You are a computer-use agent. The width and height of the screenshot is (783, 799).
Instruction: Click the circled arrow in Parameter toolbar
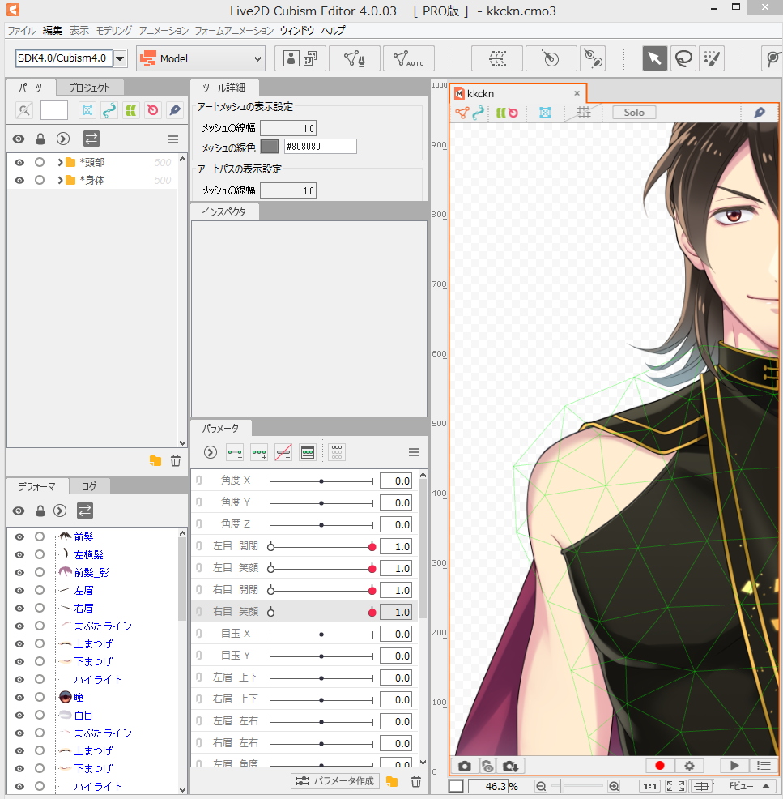211,452
